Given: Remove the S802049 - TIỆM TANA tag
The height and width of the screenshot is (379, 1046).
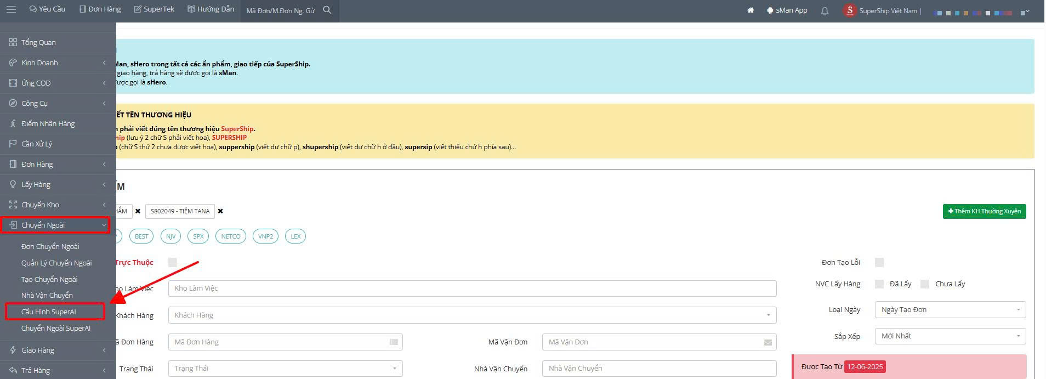Looking at the screenshot, I should click(220, 211).
